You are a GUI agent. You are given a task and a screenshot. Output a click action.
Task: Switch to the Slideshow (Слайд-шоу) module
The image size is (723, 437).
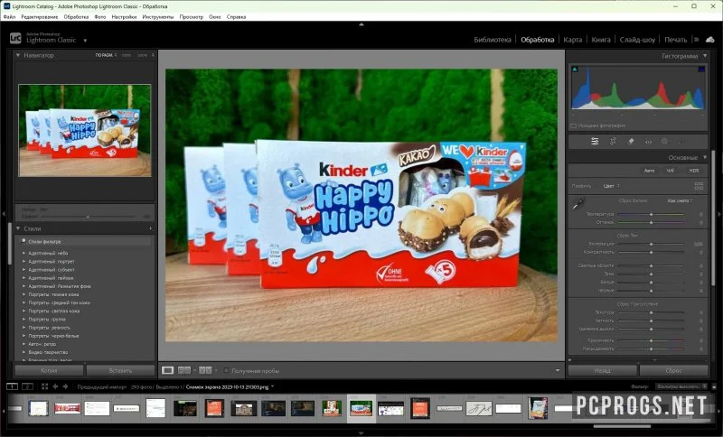coord(637,40)
